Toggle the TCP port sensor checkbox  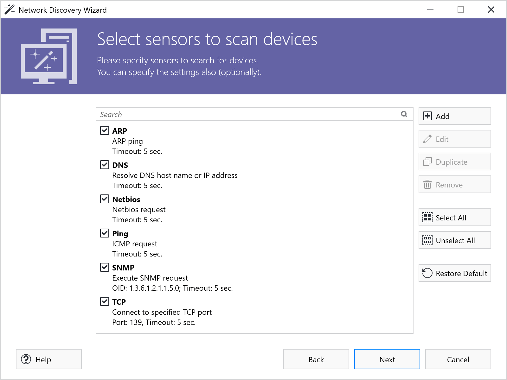(105, 301)
